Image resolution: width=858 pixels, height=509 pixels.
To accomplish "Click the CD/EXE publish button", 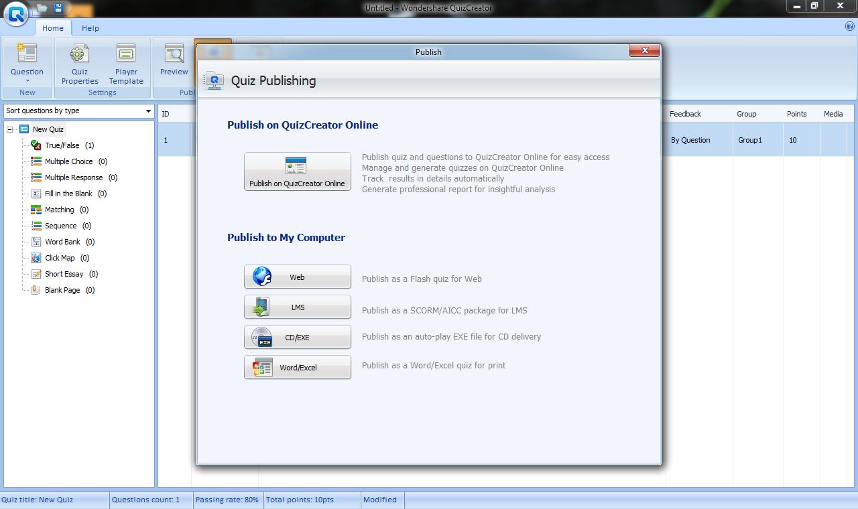I will pos(298,337).
